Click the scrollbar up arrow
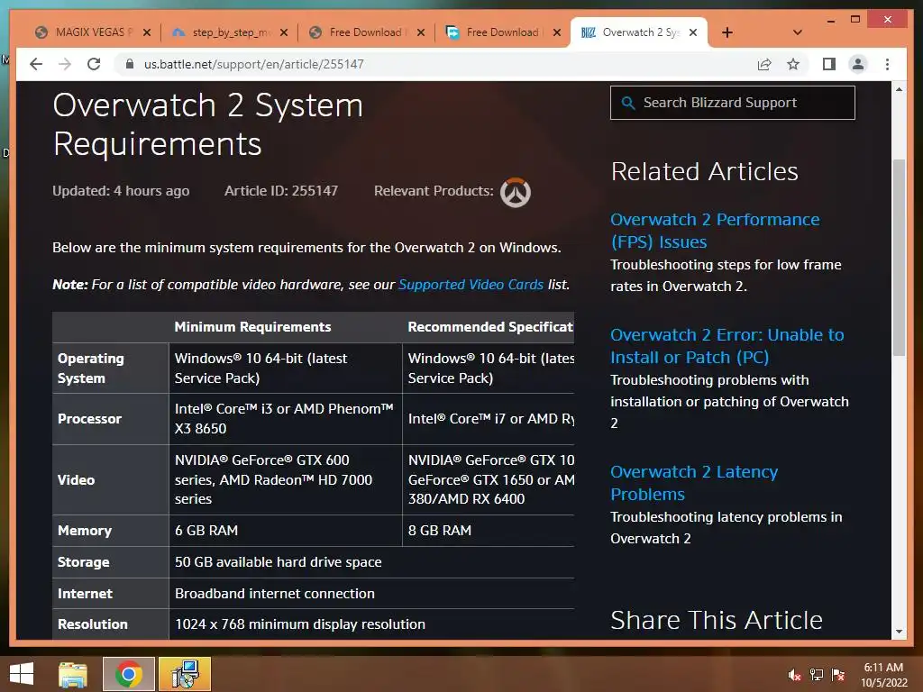This screenshot has height=692, width=923. (x=899, y=89)
